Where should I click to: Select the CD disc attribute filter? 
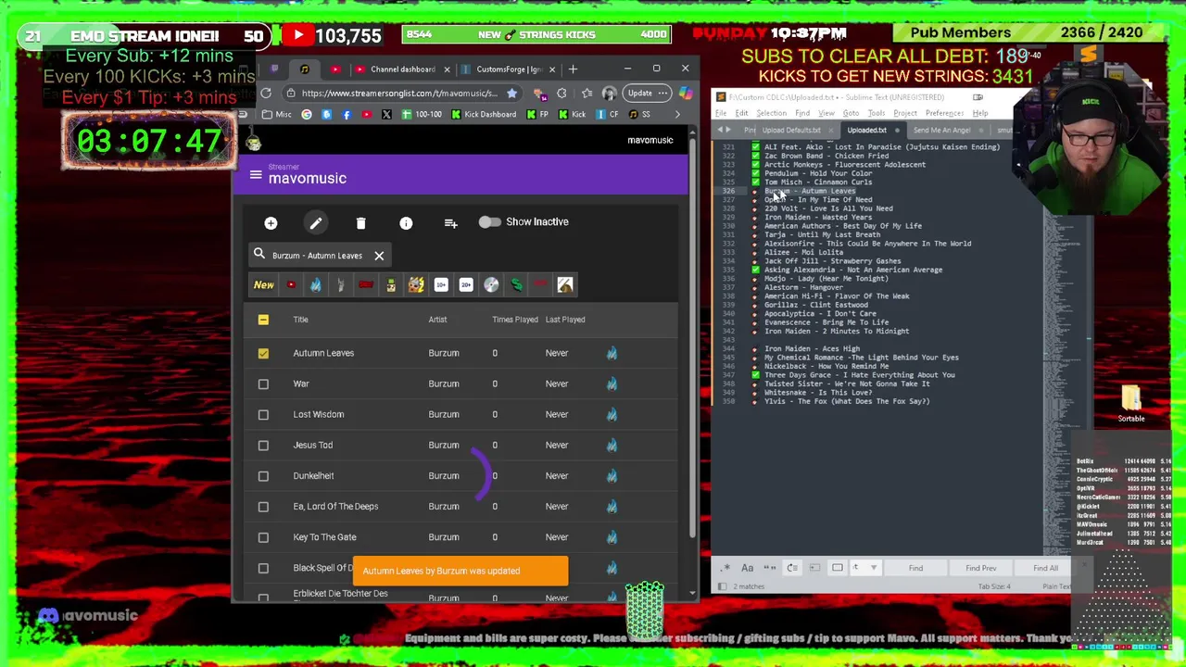click(491, 285)
